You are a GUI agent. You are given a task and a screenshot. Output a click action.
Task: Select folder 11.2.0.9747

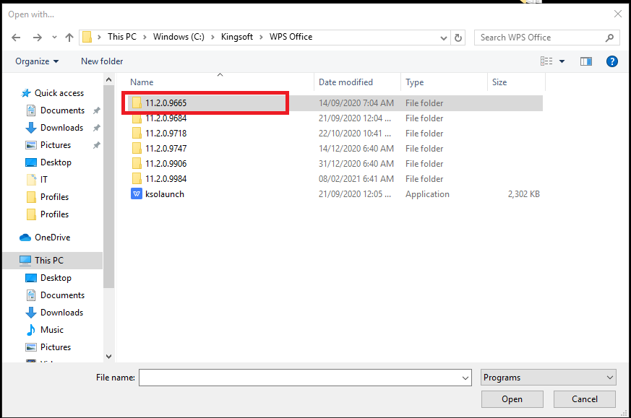[x=335, y=149]
